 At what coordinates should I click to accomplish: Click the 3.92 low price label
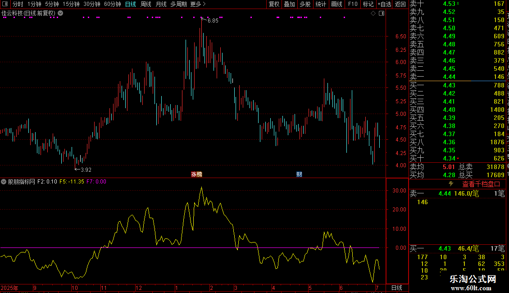pyautogui.click(x=86, y=170)
